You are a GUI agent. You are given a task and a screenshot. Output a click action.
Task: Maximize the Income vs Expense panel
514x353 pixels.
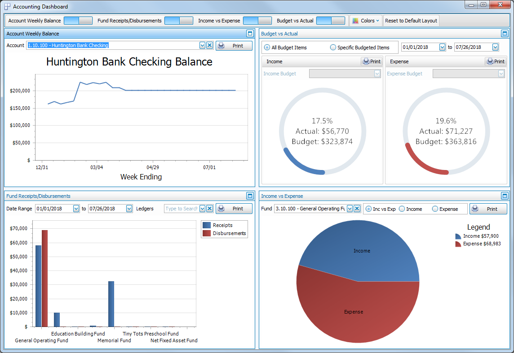tap(505, 196)
